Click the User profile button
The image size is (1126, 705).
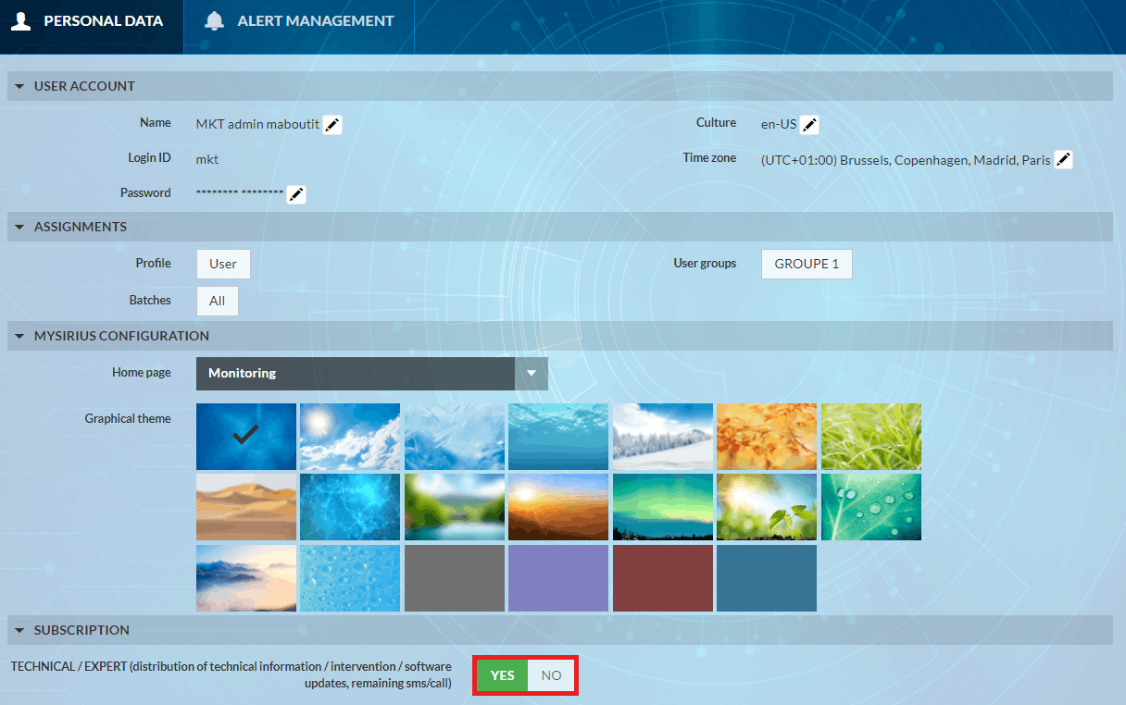point(223,264)
